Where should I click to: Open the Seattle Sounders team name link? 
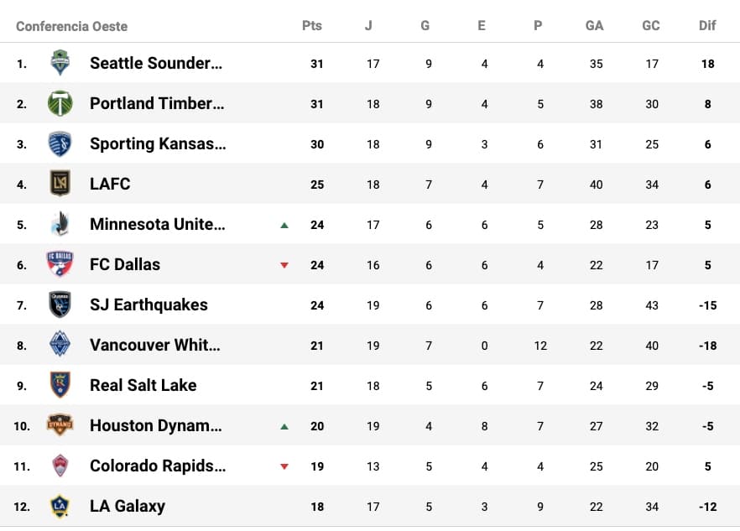pyautogui.click(x=156, y=63)
